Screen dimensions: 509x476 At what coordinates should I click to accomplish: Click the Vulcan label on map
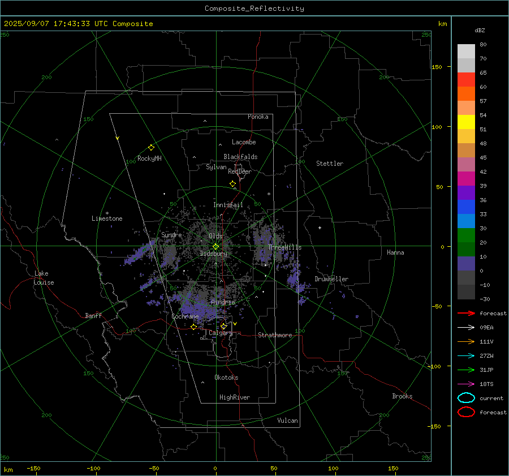(288, 421)
